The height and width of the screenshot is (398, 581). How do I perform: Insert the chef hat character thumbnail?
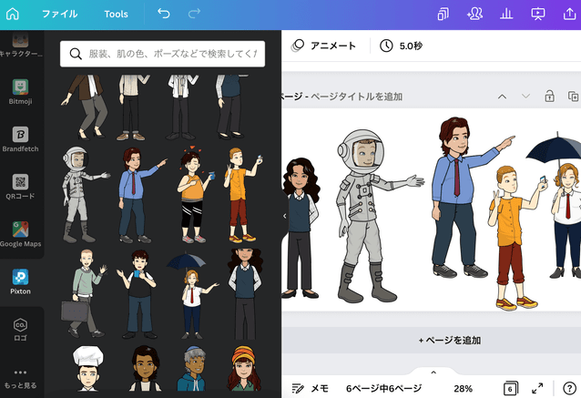[87, 368]
